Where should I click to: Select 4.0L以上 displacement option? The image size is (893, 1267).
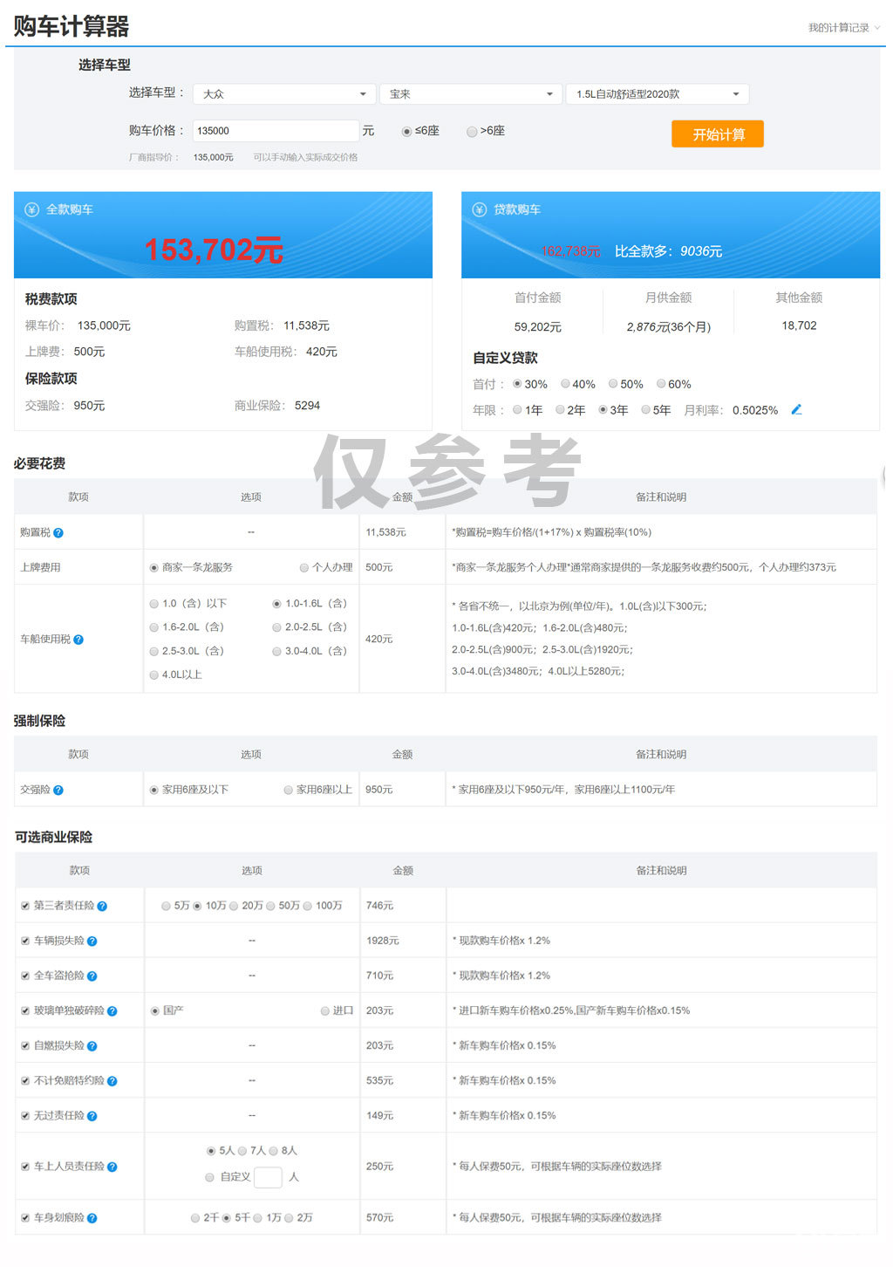pyautogui.click(x=154, y=675)
